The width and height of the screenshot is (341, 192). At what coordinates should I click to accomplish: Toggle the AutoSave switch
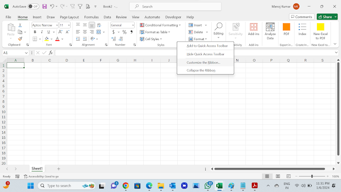33,7
